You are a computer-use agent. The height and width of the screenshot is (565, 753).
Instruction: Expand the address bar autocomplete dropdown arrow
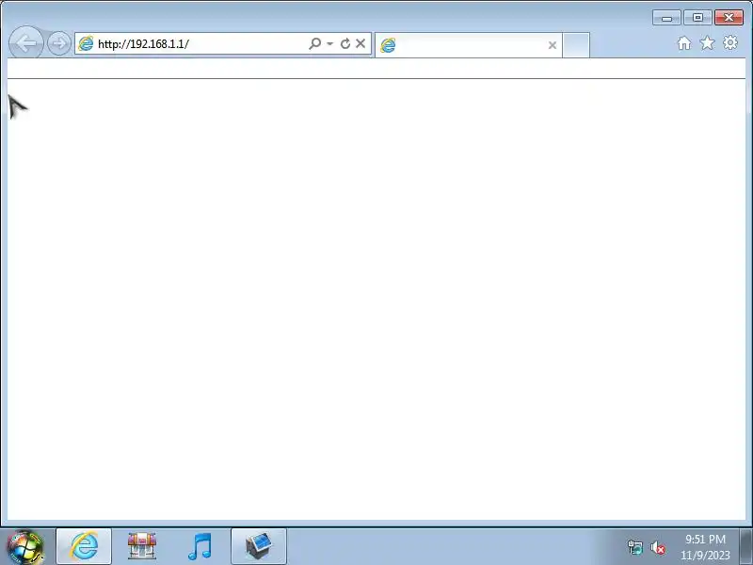(330, 43)
